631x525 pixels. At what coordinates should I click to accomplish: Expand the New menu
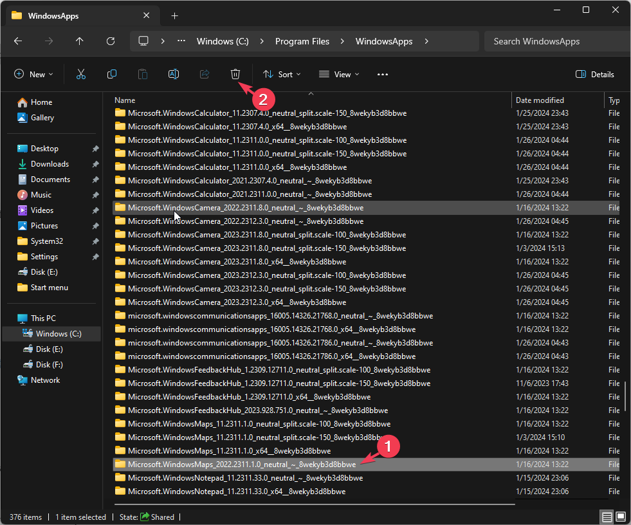(33, 74)
